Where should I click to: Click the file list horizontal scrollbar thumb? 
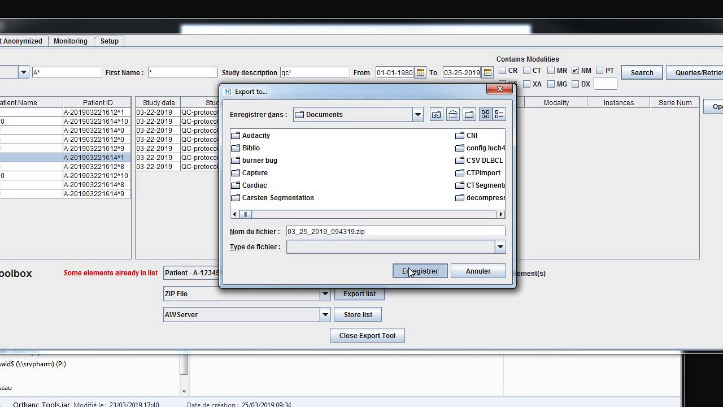click(245, 214)
